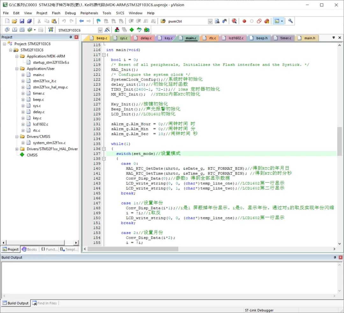Toggle breakpoint with the red circle icon
Screen dimensions: 344x313
244,21
